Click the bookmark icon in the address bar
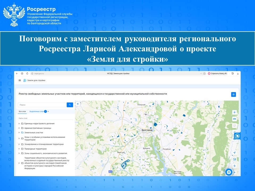255x191 pixels. pos(205,73)
